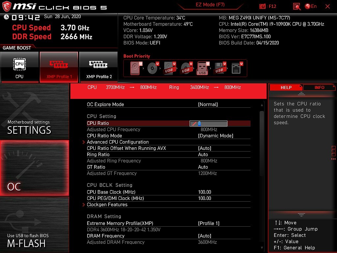Expand Advanced CPU Configuration submenu
The height and width of the screenshot is (253, 337).
[117, 142]
